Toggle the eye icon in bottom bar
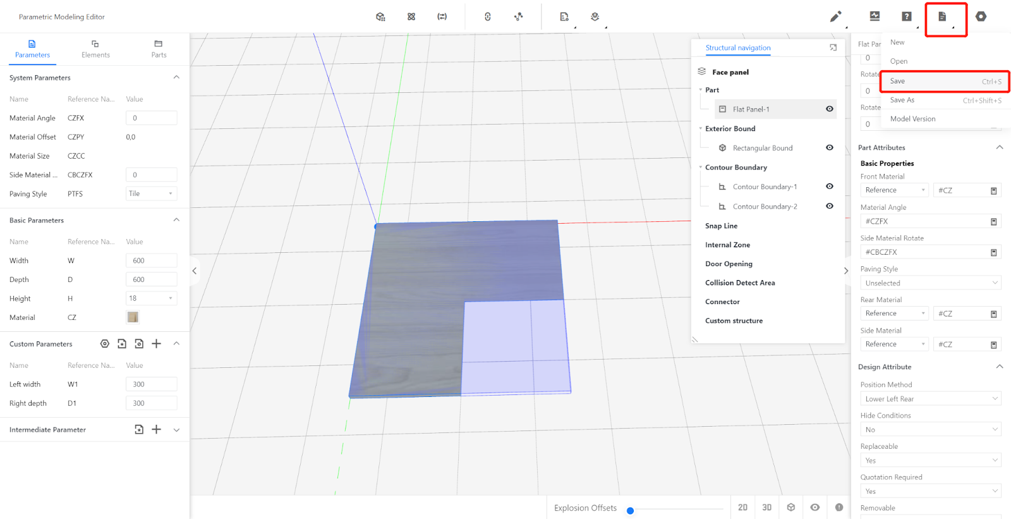 (x=815, y=508)
